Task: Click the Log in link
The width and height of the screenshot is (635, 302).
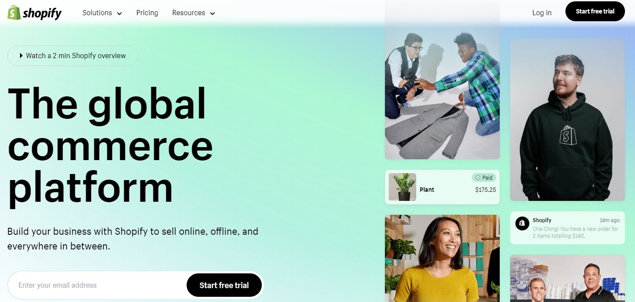Action: coord(541,13)
